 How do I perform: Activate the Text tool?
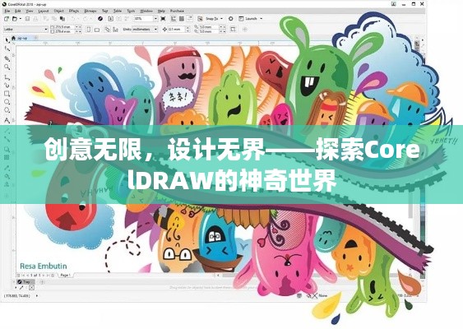[x=7, y=120]
